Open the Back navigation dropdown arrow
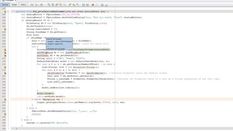Viewport: 233px width, 131px height. click(x=39, y=5)
